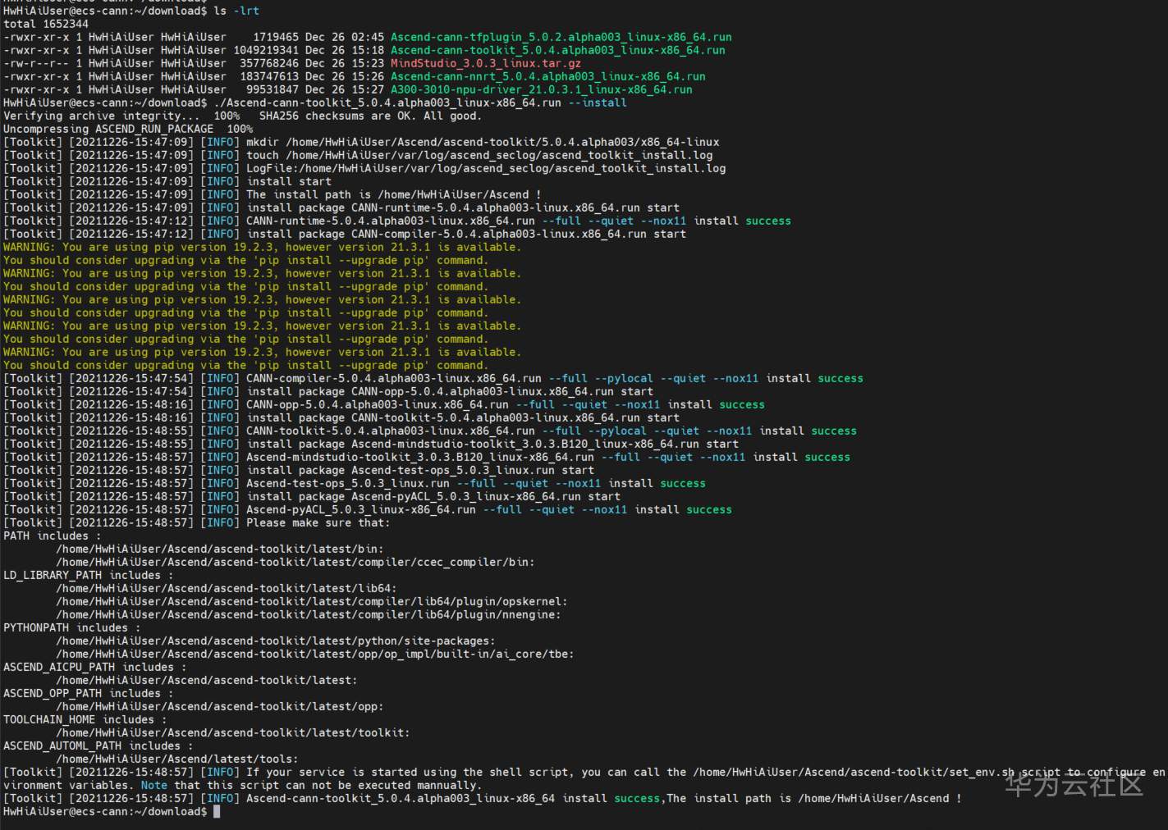Click the '-rw-r--r--' permission string
The image size is (1168, 830).
(36, 63)
